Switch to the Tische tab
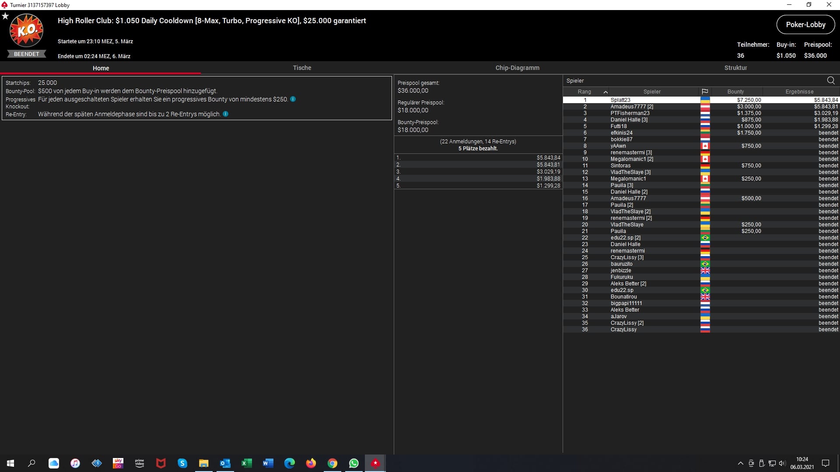Image resolution: width=840 pixels, height=472 pixels. coord(302,68)
